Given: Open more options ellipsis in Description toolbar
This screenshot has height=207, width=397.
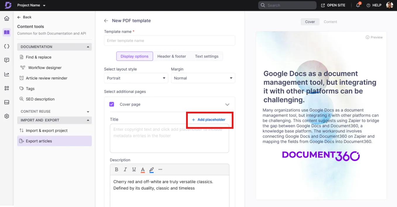Looking at the screenshot, I should click(160, 169).
